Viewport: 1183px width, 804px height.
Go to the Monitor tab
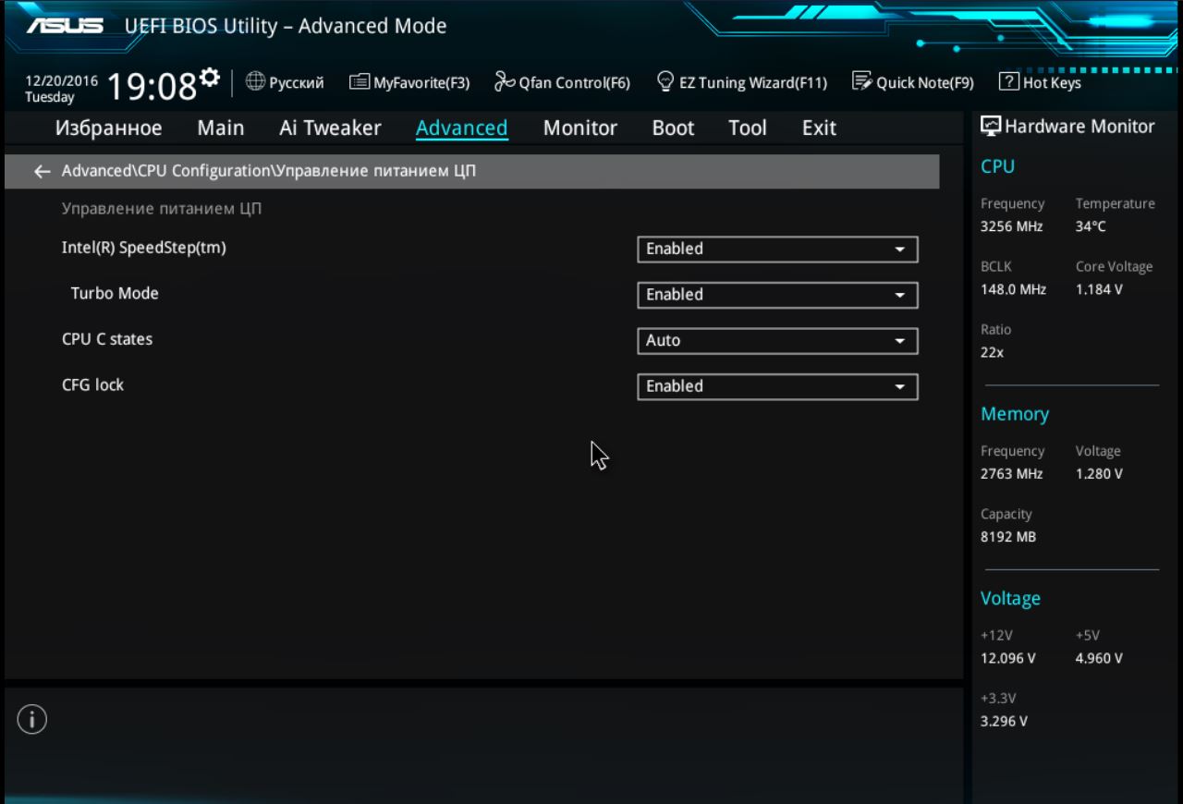(x=580, y=128)
